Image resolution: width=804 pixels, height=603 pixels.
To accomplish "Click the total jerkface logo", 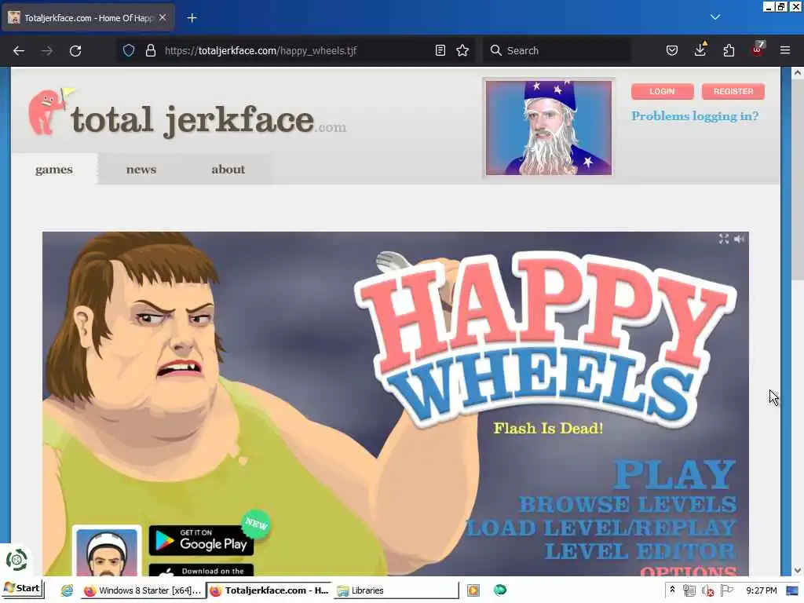I will pos(187,113).
